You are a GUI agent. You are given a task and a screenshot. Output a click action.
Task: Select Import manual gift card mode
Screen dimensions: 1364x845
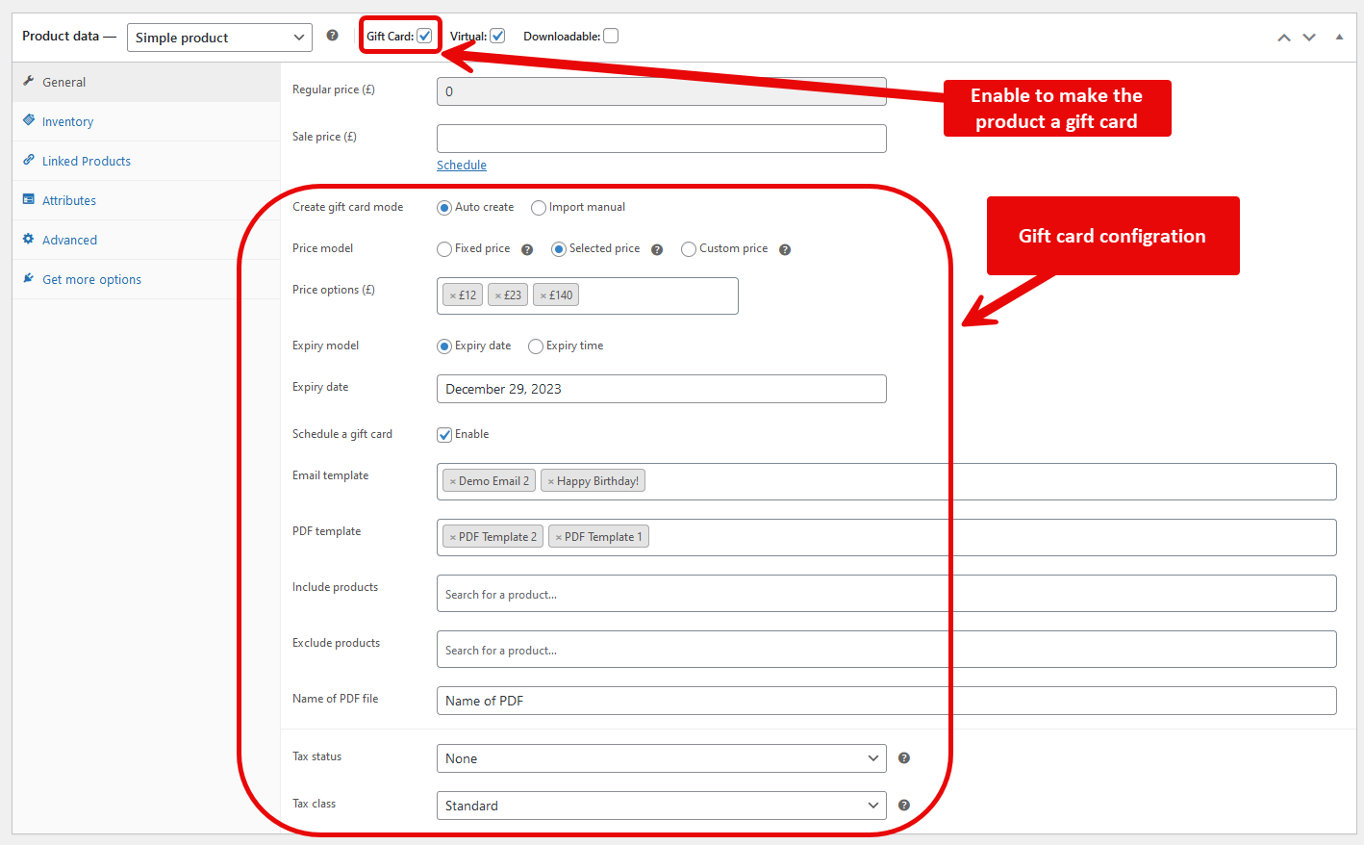coord(539,208)
